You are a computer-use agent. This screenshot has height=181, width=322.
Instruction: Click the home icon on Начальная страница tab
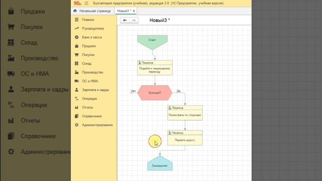point(75,11)
